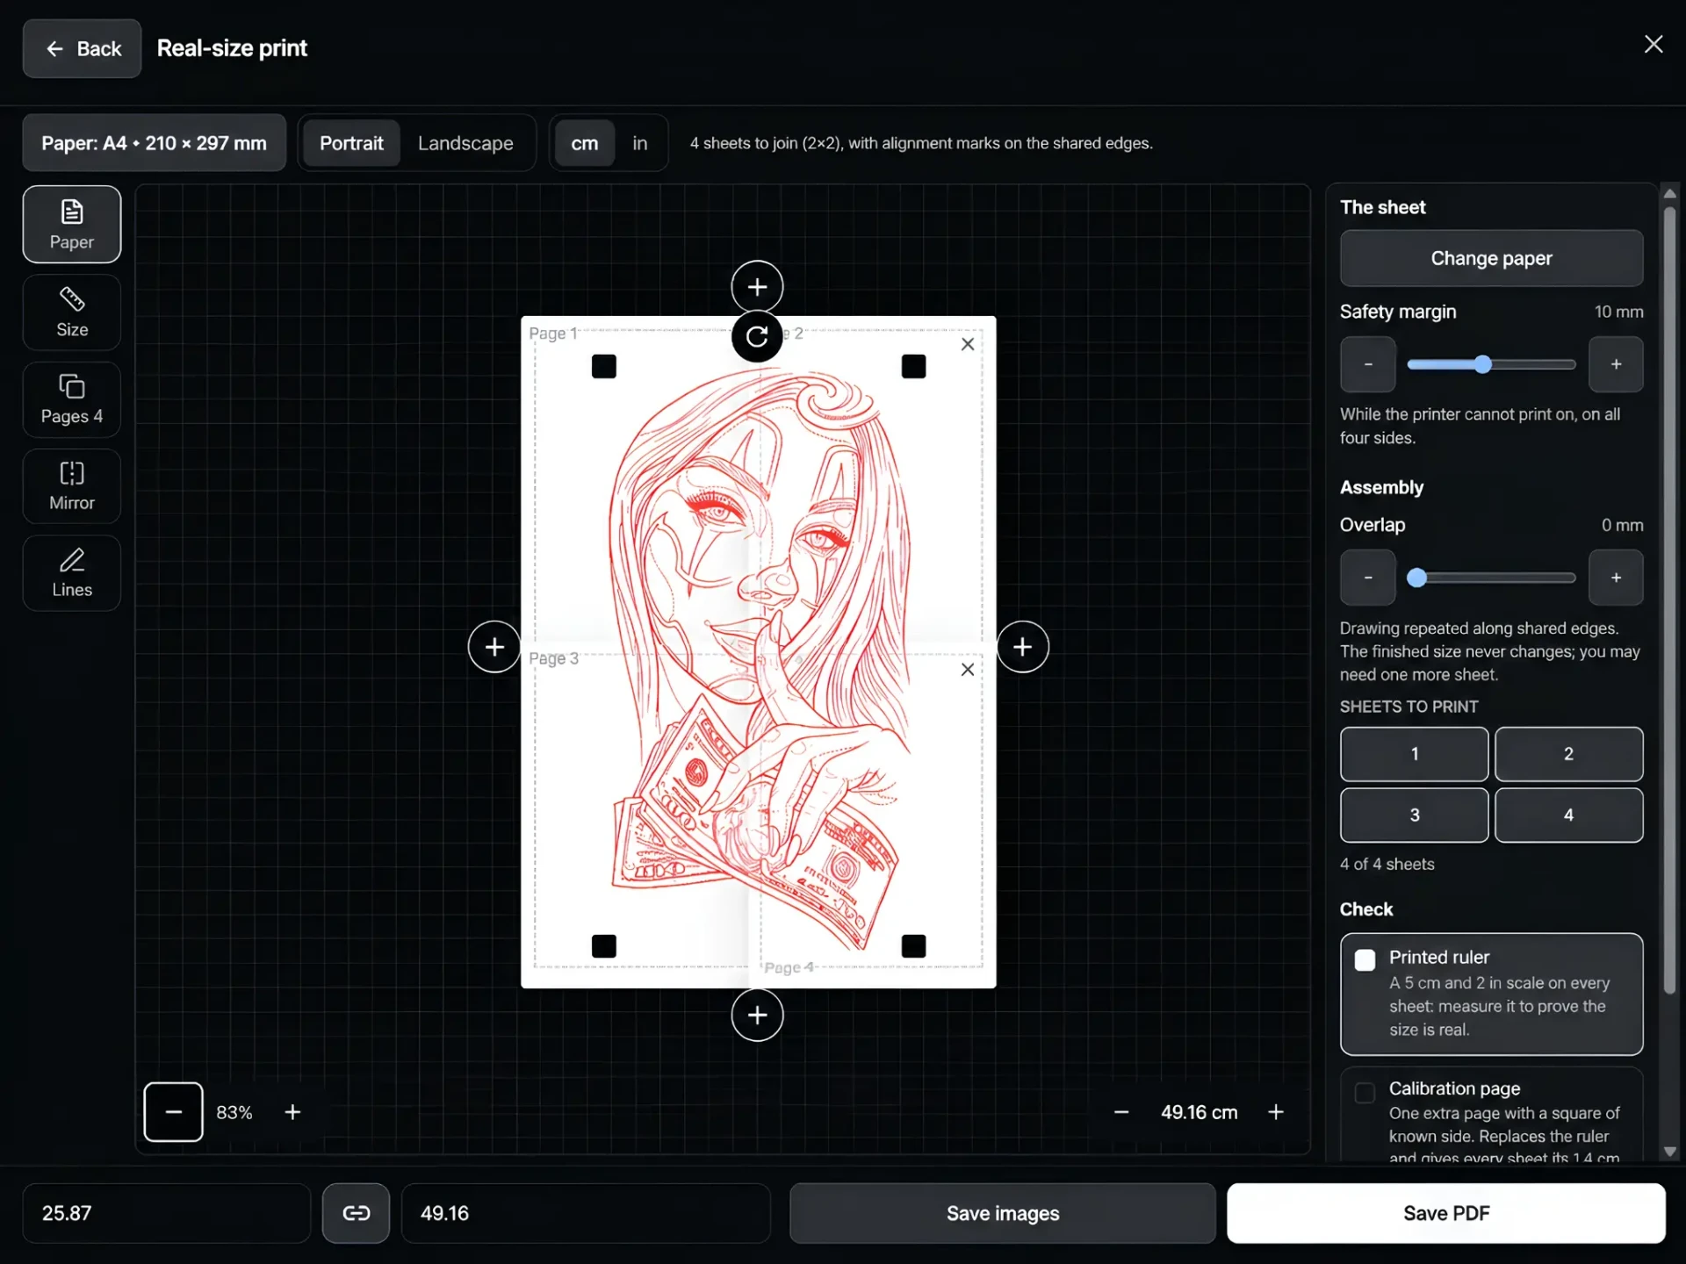Increase the safety margin
This screenshot has width=1686, height=1264.
[1616, 364]
